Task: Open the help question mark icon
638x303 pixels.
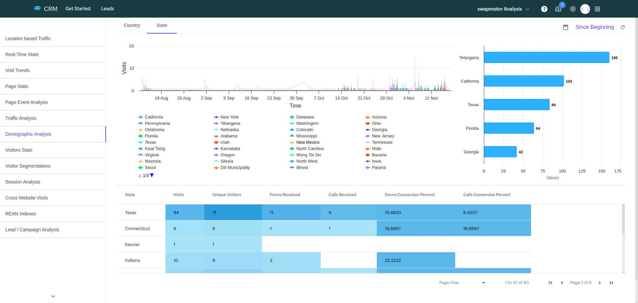Action: (x=544, y=9)
